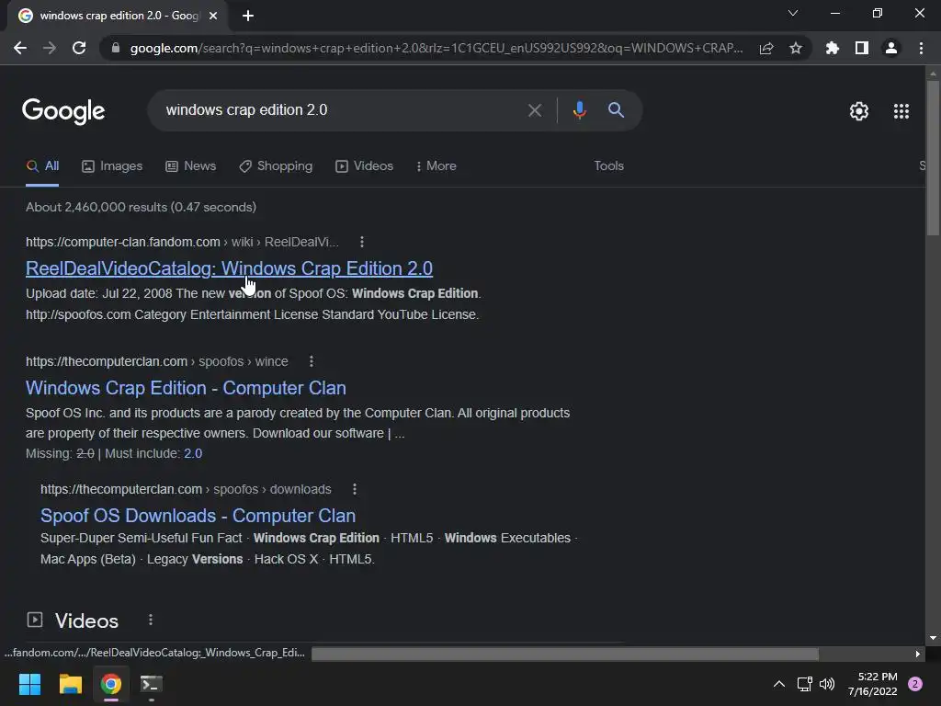
Task: Click the About 2,460,000 results text
Action: pos(141,207)
